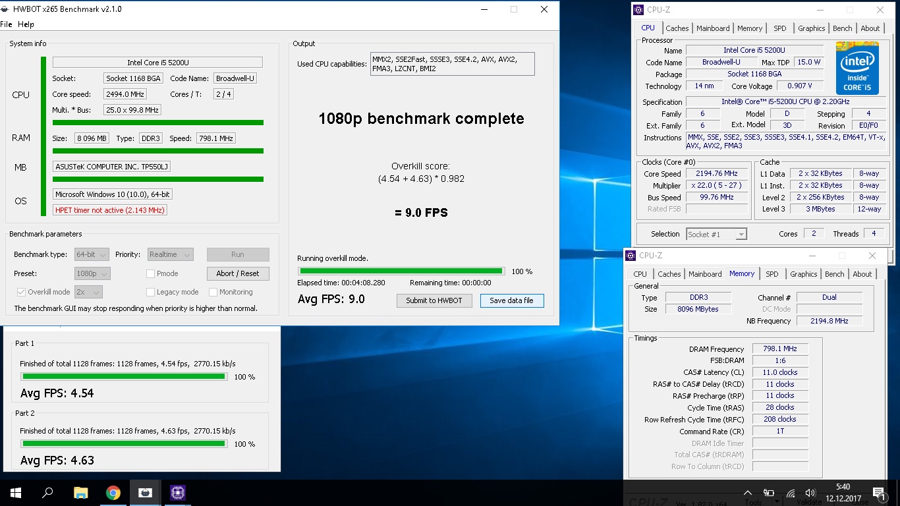900x506 pixels.
Task: Click the Used CPU capabilities box
Action: point(452,64)
